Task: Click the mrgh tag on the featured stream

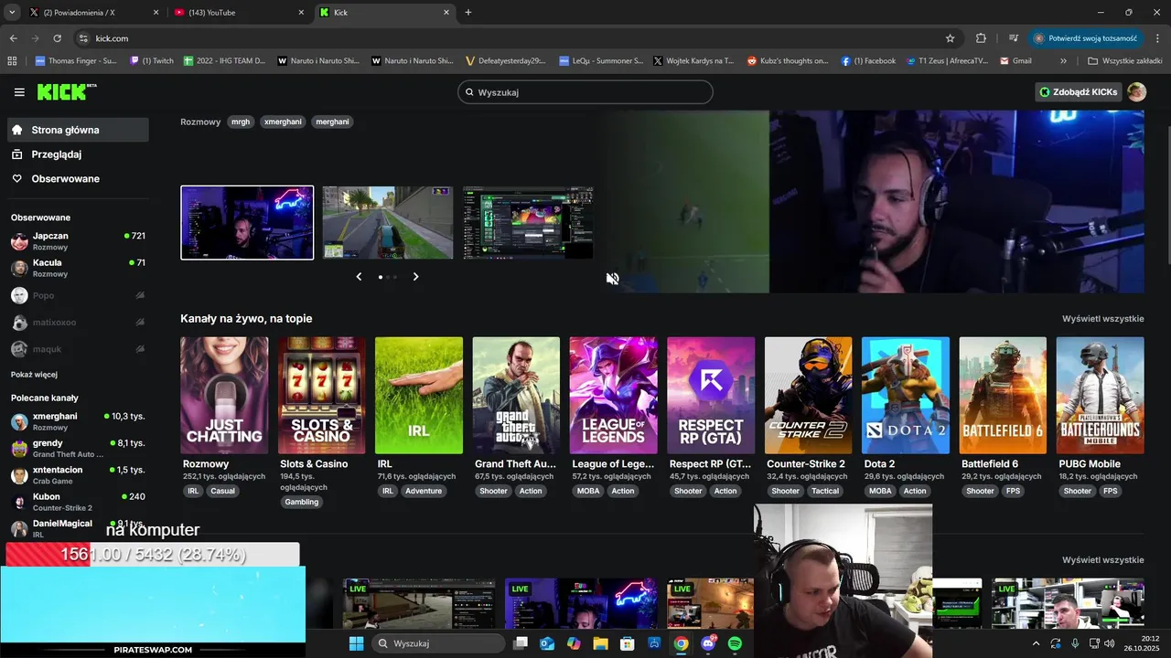Action: point(241,122)
